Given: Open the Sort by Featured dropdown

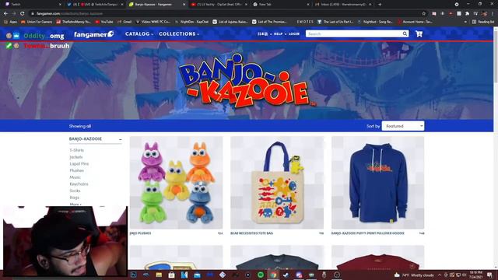Looking at the screenshot, I should (x=403, y=126).
